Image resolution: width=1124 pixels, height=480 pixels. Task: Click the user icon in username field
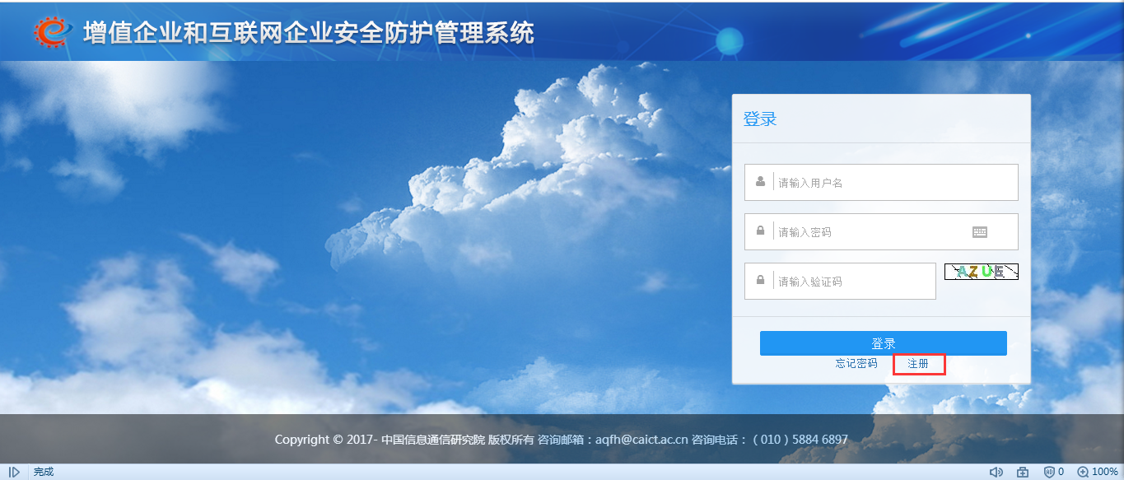pyautogui.click(x=760, y=182)
